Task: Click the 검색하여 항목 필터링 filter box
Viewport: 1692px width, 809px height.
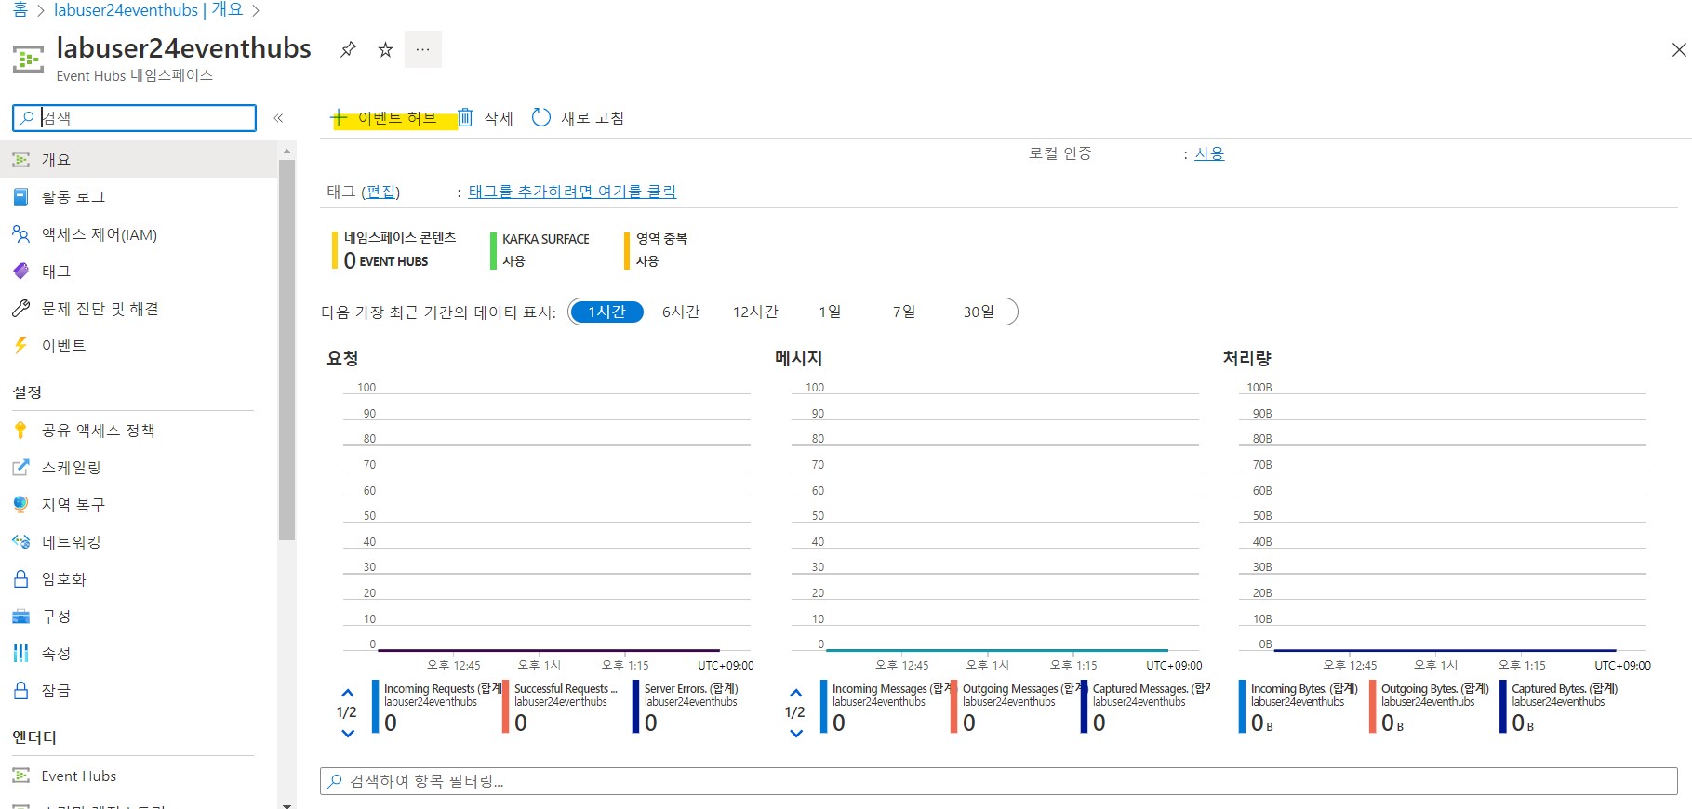Action: (999, 781)
